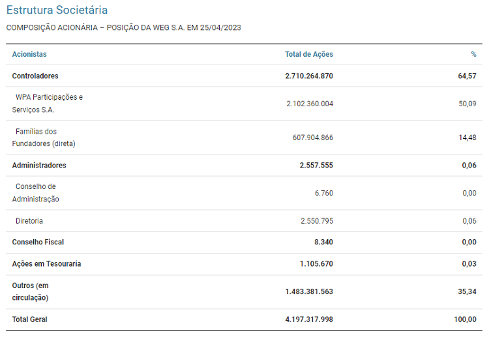Click WPA Participações e Serviços S.A.

coord(48,104)
